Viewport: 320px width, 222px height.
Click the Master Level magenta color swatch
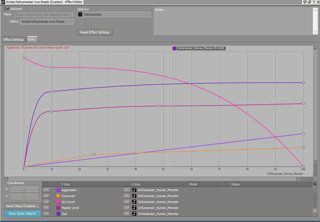coord(58,208)
